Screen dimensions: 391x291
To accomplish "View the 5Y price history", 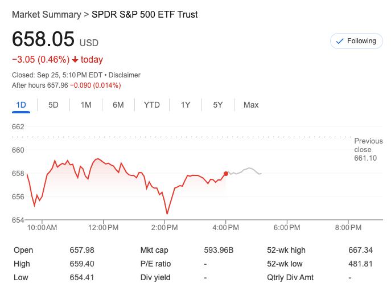I will 218,105.
